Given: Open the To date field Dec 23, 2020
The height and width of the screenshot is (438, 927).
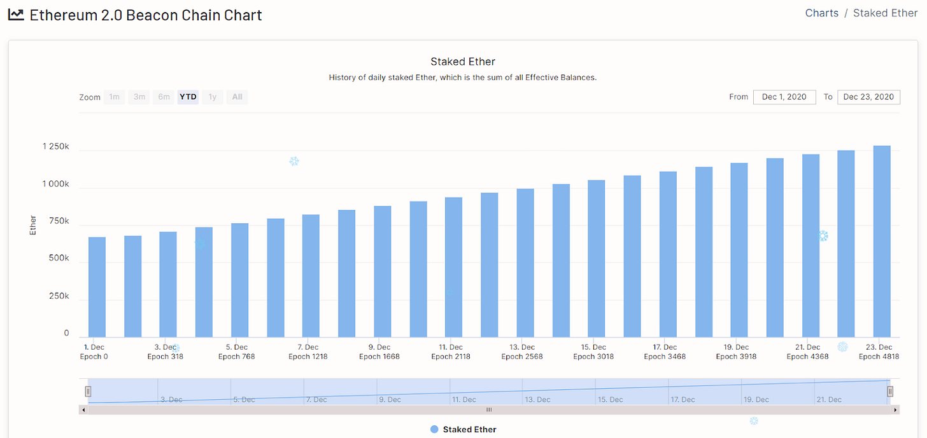Looking at the screenshot, I should pyautogui.click(x=868, y=97).
